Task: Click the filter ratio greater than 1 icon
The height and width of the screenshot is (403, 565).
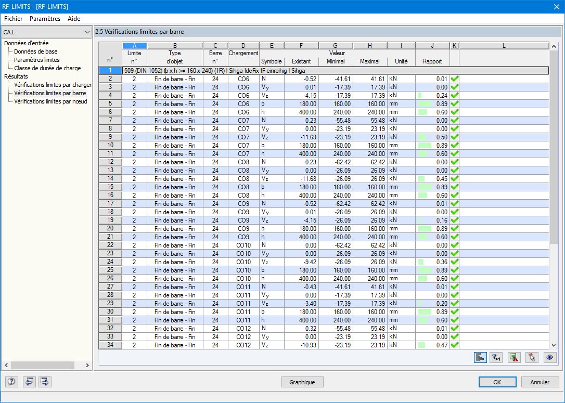Action: tap(497, 357)
